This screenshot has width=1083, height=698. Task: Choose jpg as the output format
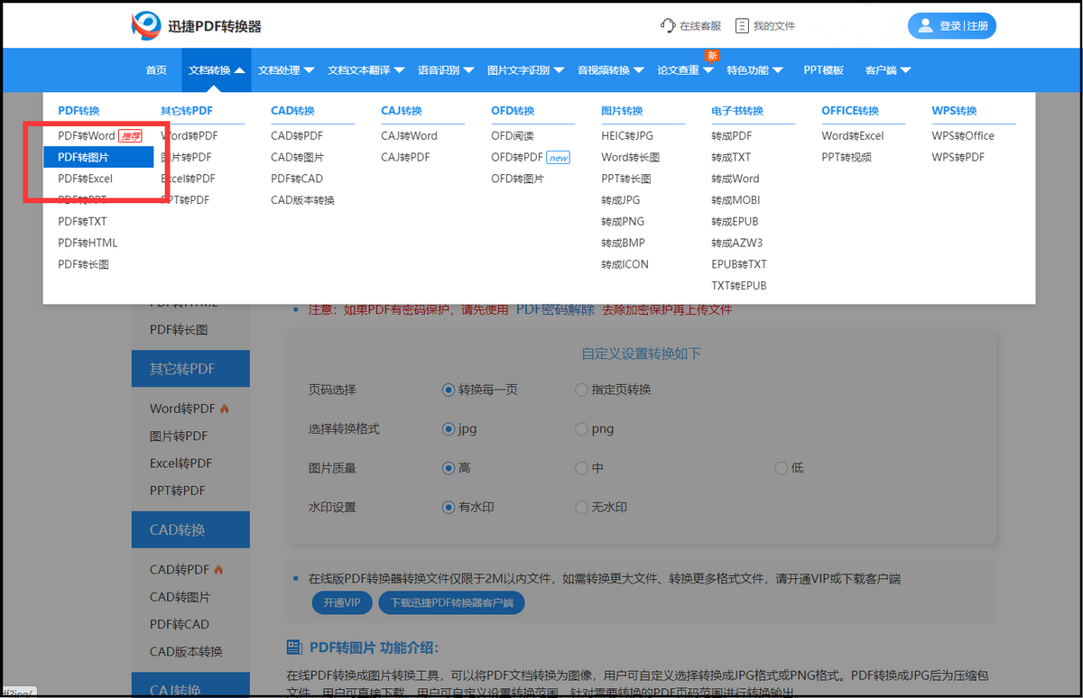pyautogui.click(x=449, y=429)
